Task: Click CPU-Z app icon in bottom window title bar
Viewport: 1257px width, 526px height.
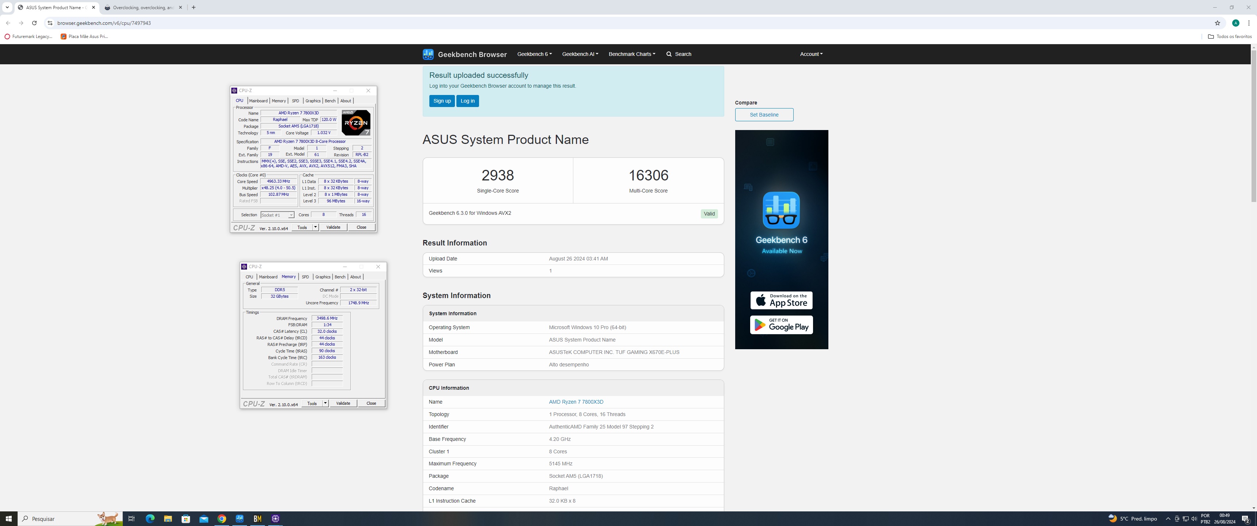Action: click(244, 267)
